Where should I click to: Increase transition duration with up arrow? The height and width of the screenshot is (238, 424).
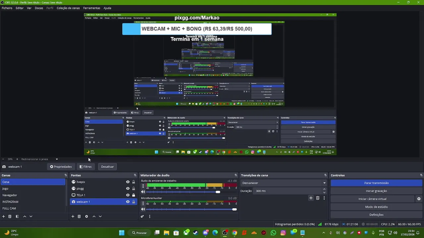tap(324, 189)
